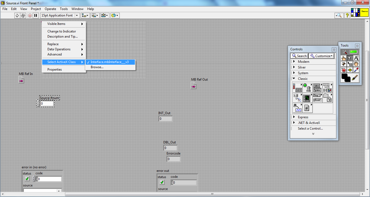Screen dimensions: 370x197
Task: Select the Edit Text tool
Action: pos(356,58)
